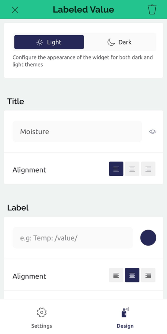Click the Label format input field
This screenshot has height=334, width=167.
(73, 238)
